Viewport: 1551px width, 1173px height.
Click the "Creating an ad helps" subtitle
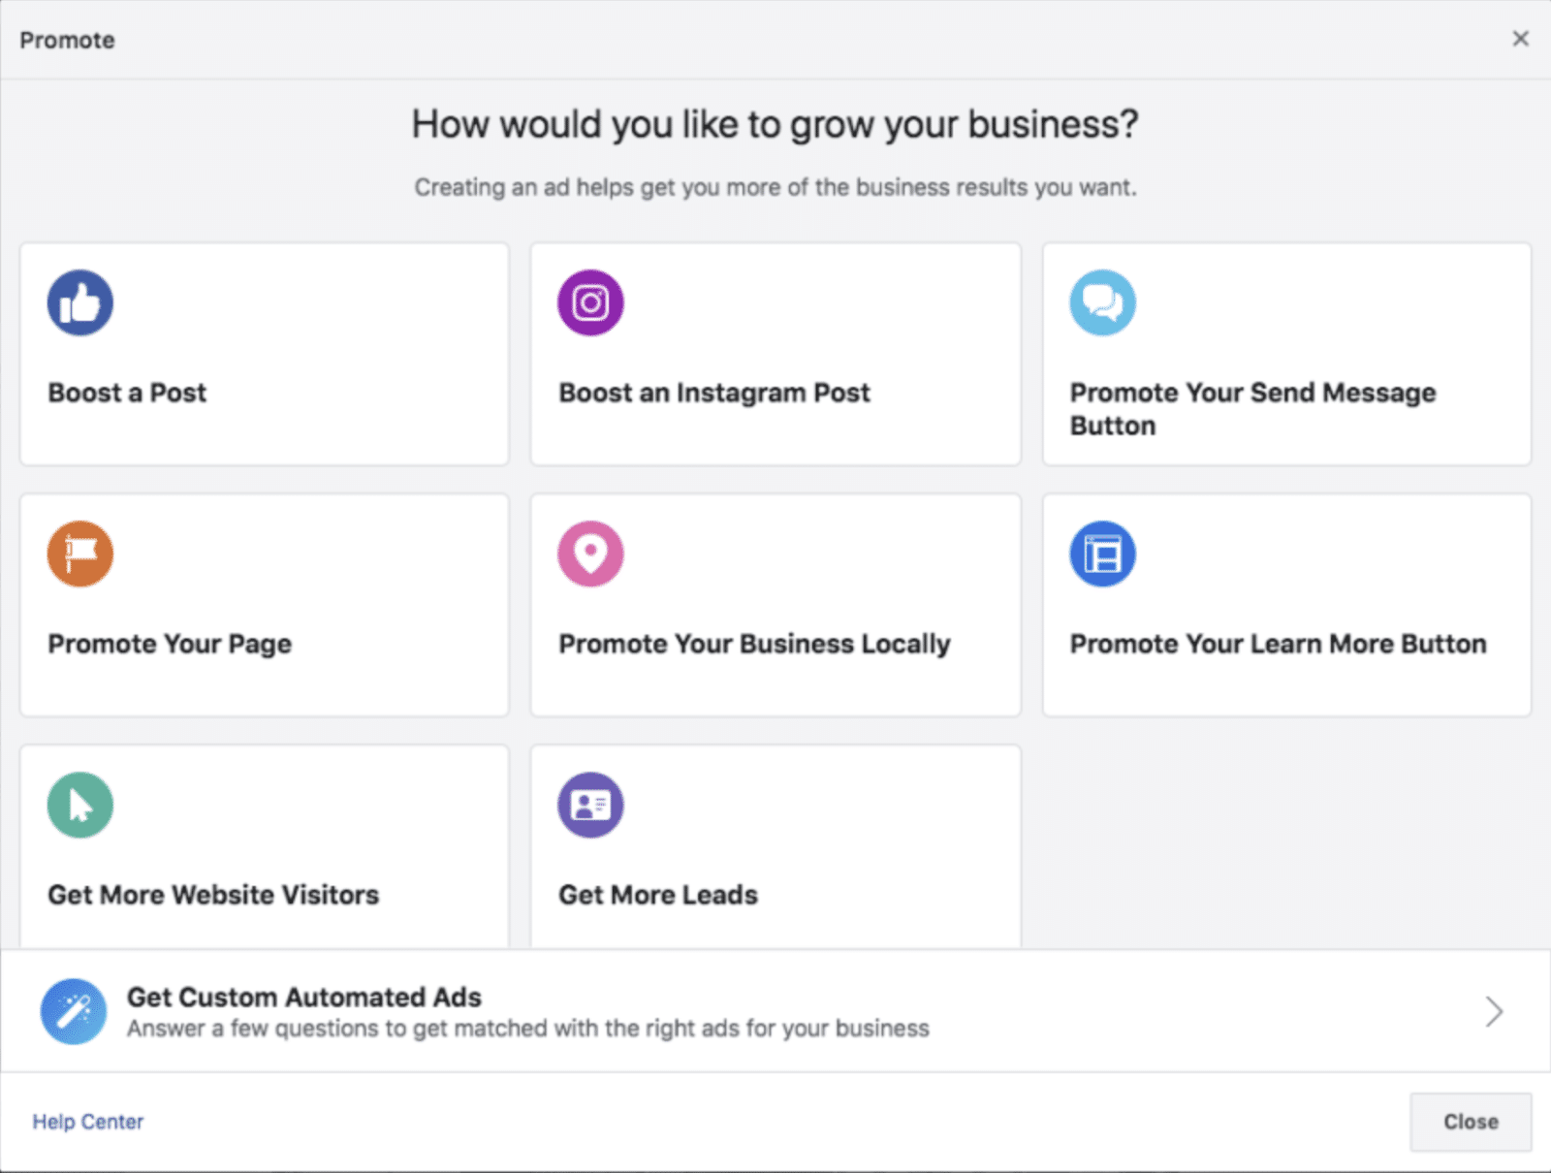(x=775, y=187)
